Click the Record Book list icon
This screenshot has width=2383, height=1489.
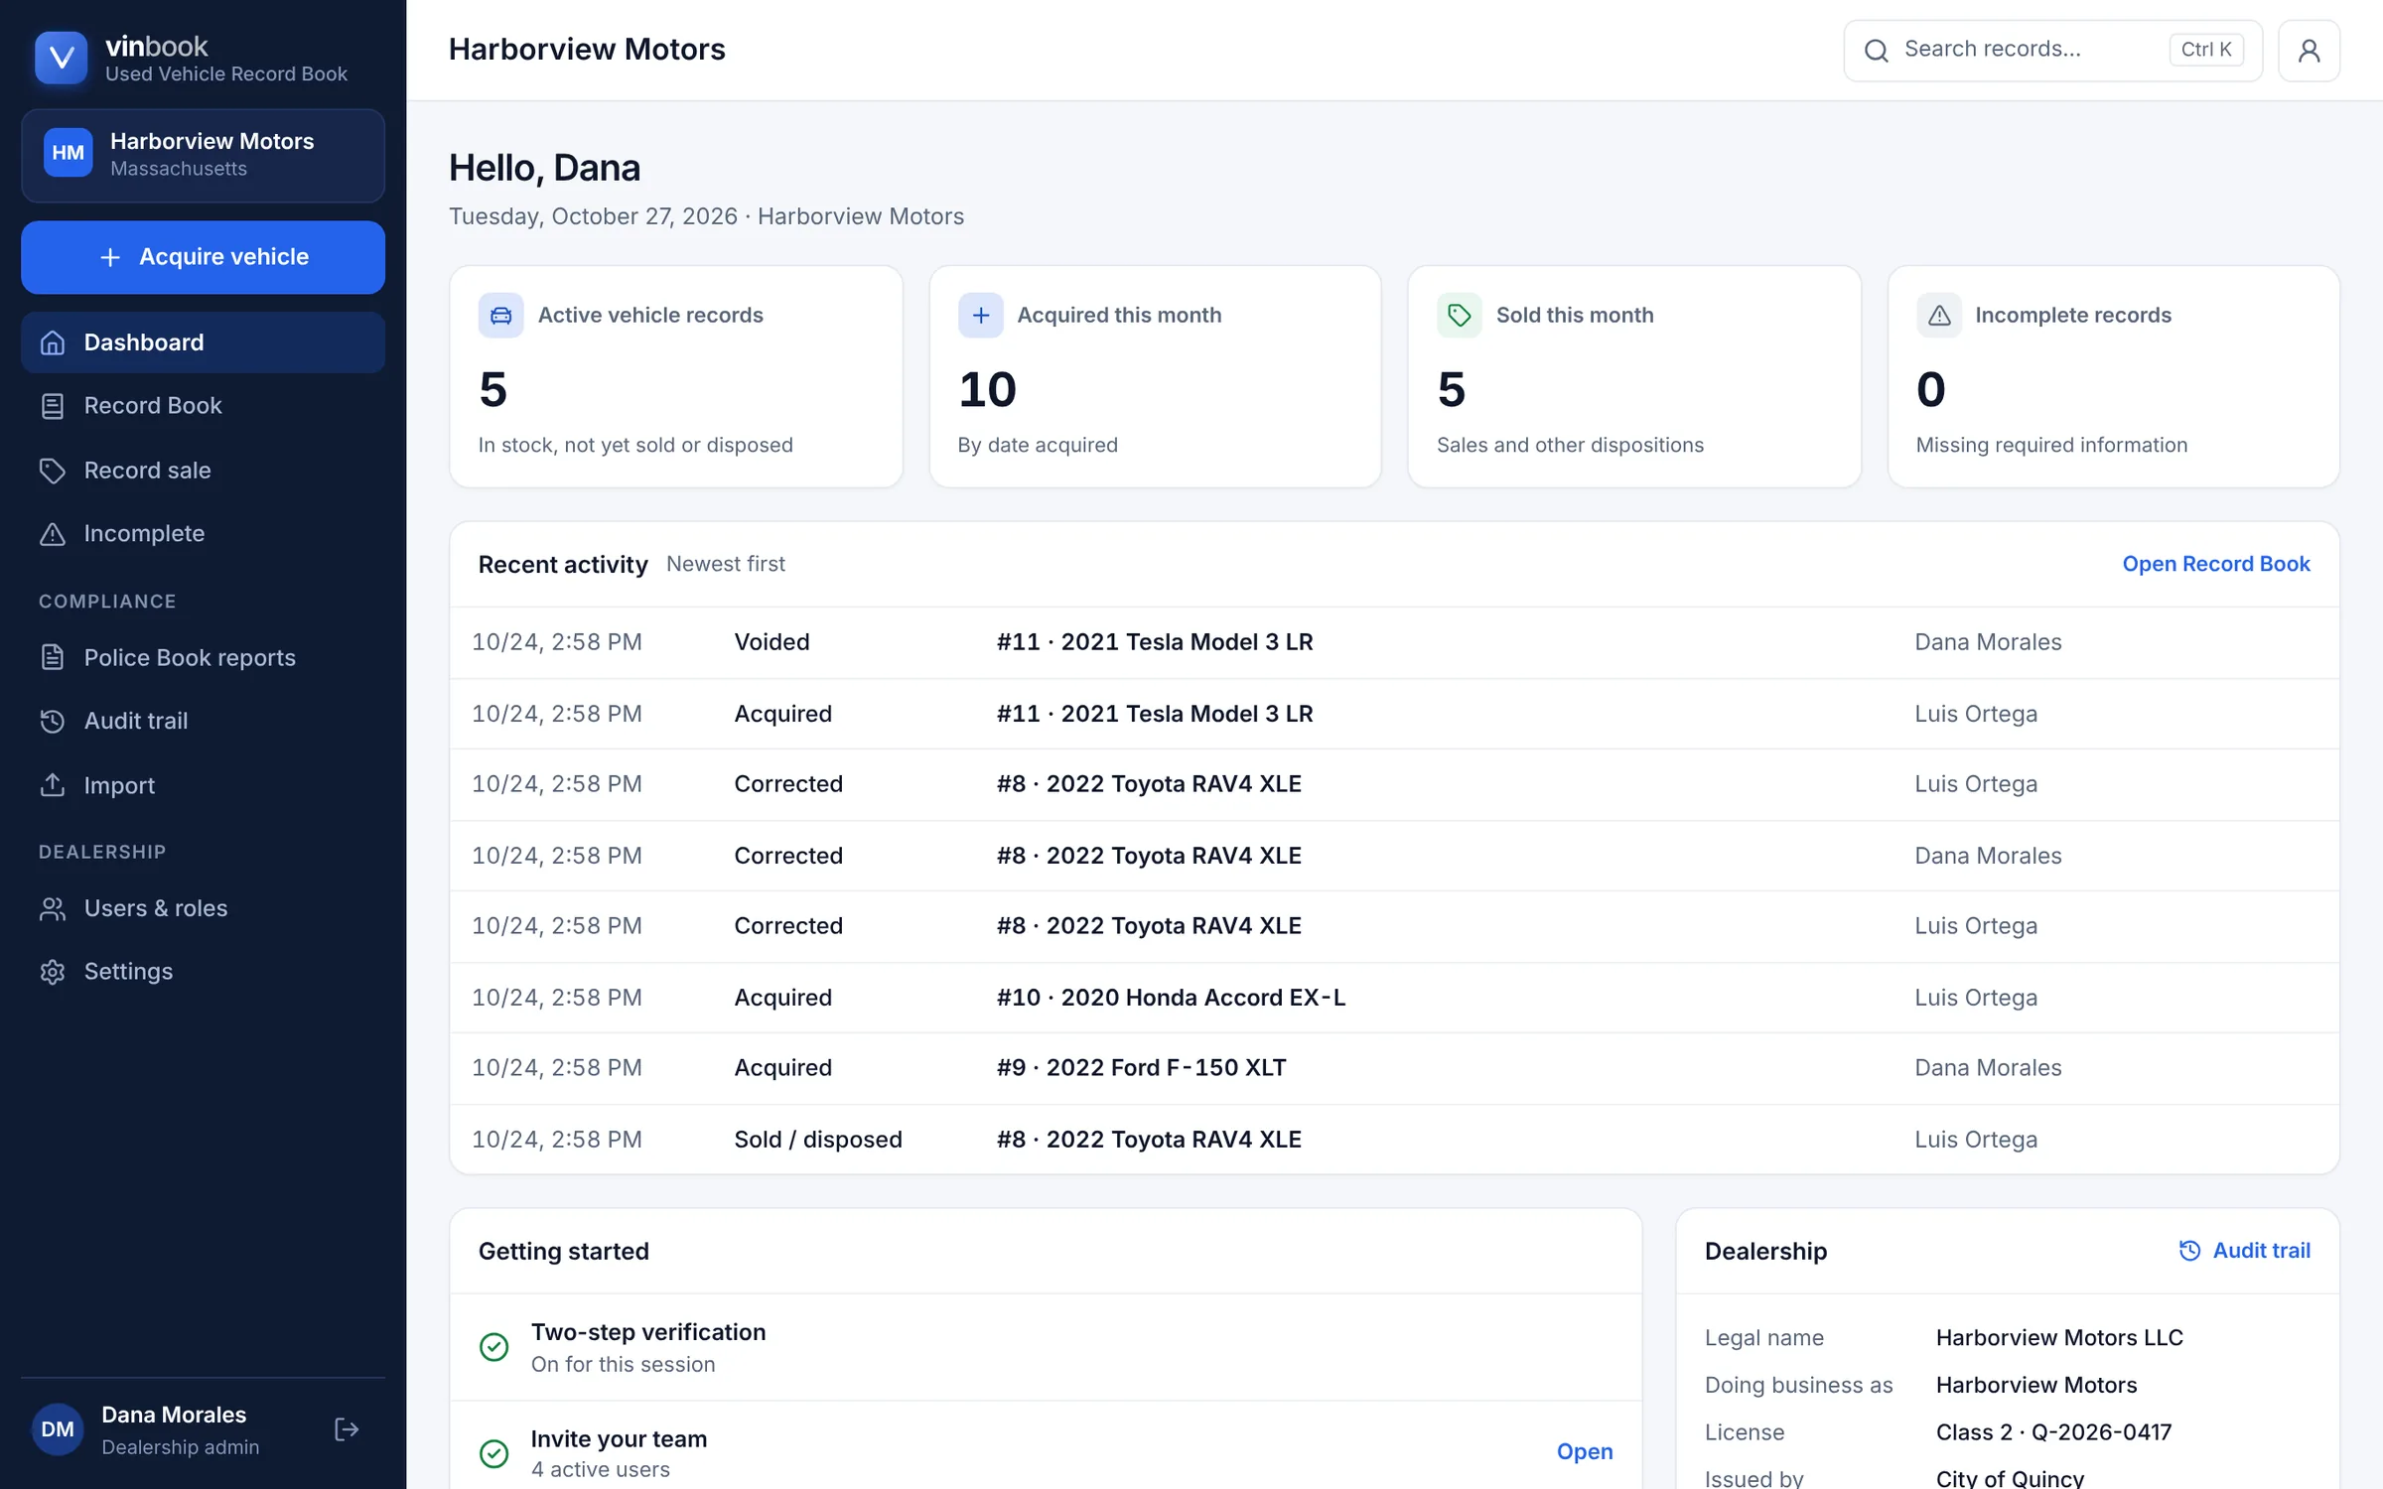(53, 406)
